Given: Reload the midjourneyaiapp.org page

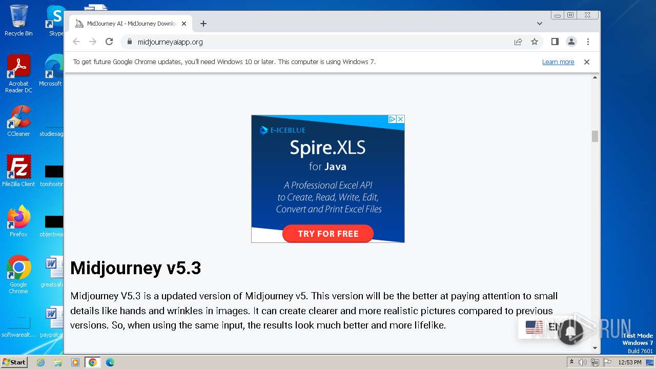Looking at the screenshot, I should [109, 42].
